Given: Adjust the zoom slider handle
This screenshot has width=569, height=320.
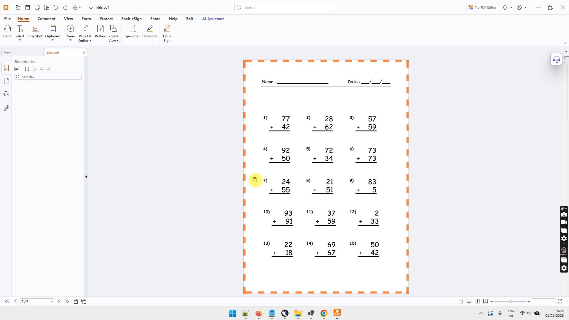Looking at the screenshot, I should 510,301.
